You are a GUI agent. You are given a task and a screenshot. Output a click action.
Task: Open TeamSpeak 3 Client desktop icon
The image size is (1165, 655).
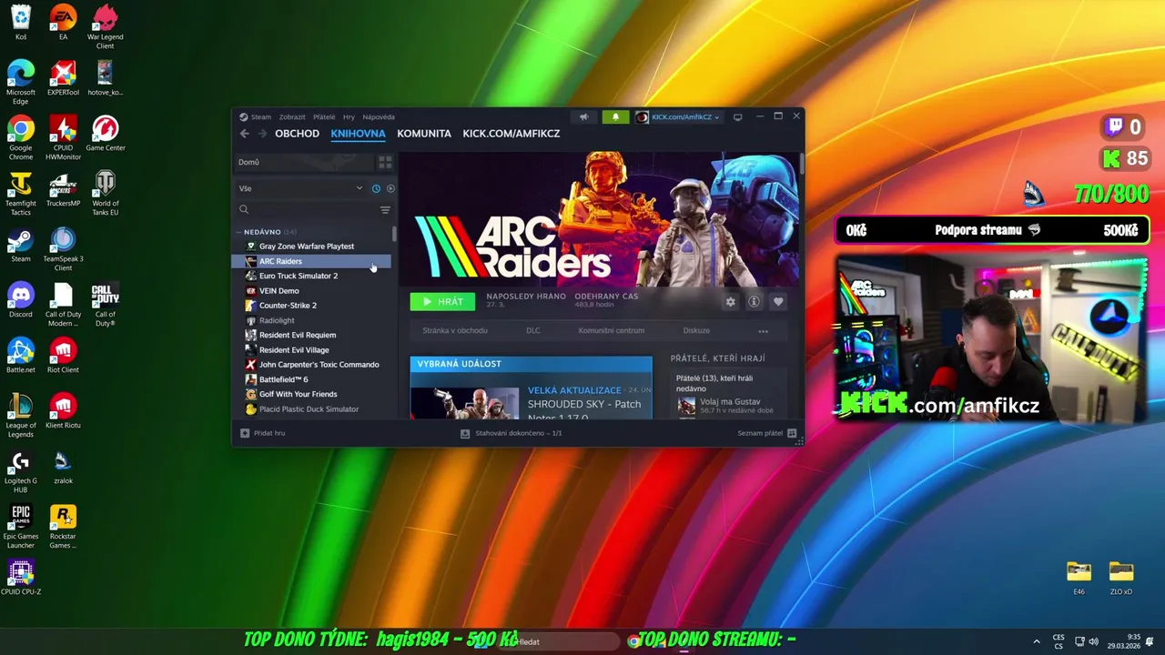coord(63,248)
